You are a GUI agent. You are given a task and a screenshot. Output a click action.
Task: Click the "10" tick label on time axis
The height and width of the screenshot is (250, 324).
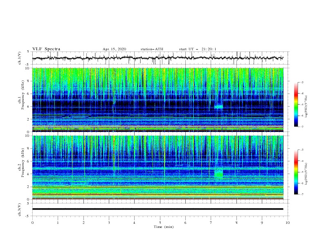point(288,223)
